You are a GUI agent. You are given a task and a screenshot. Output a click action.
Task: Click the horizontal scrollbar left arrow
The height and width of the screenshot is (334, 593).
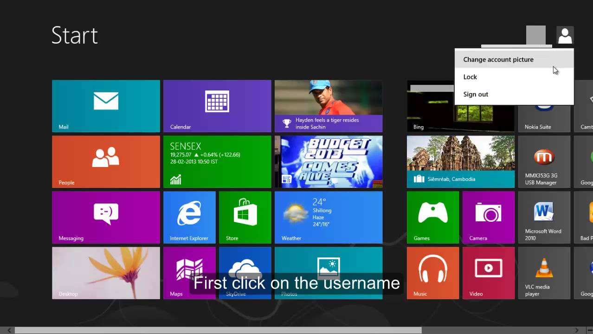pyautogui.click(x=9, y=330)
